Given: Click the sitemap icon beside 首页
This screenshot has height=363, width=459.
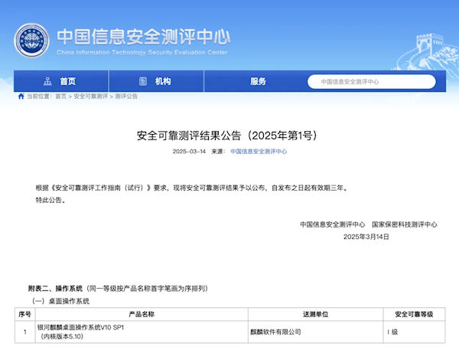Looking at the screenshot, I should coord(47,81).
